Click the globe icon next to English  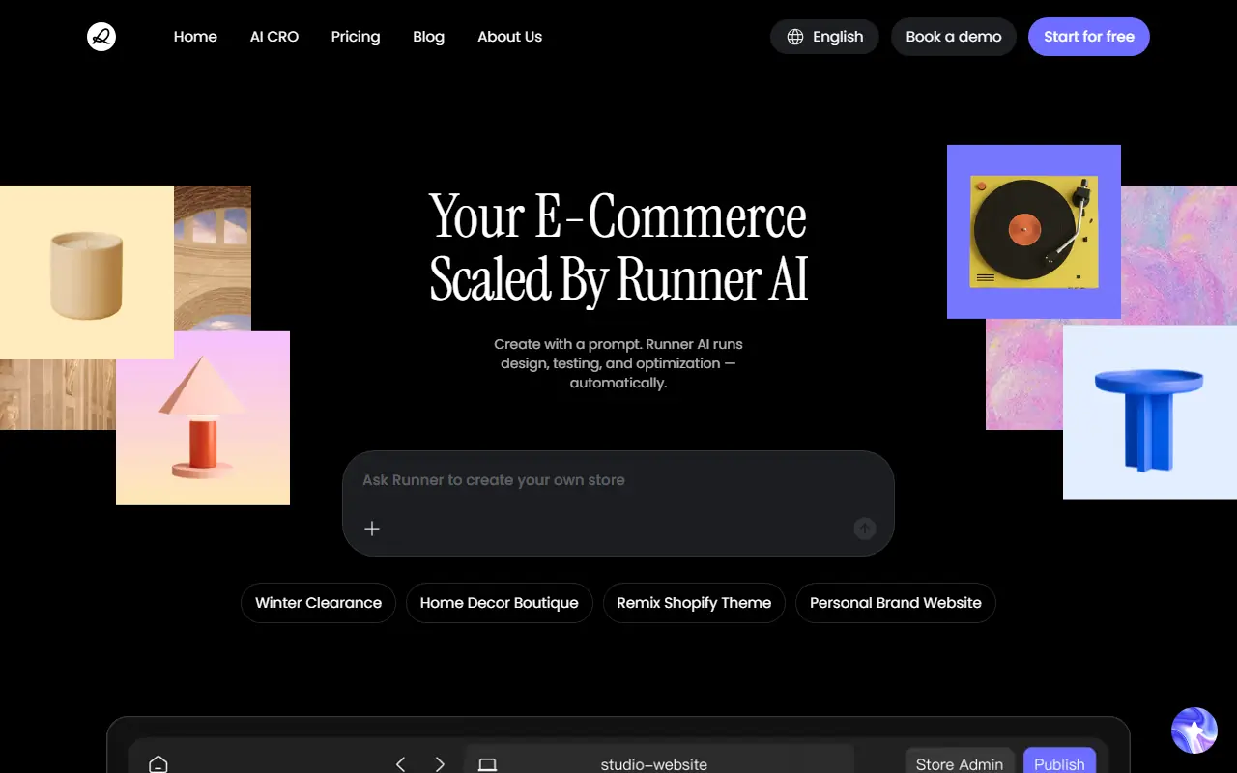[x=794, y=36]
